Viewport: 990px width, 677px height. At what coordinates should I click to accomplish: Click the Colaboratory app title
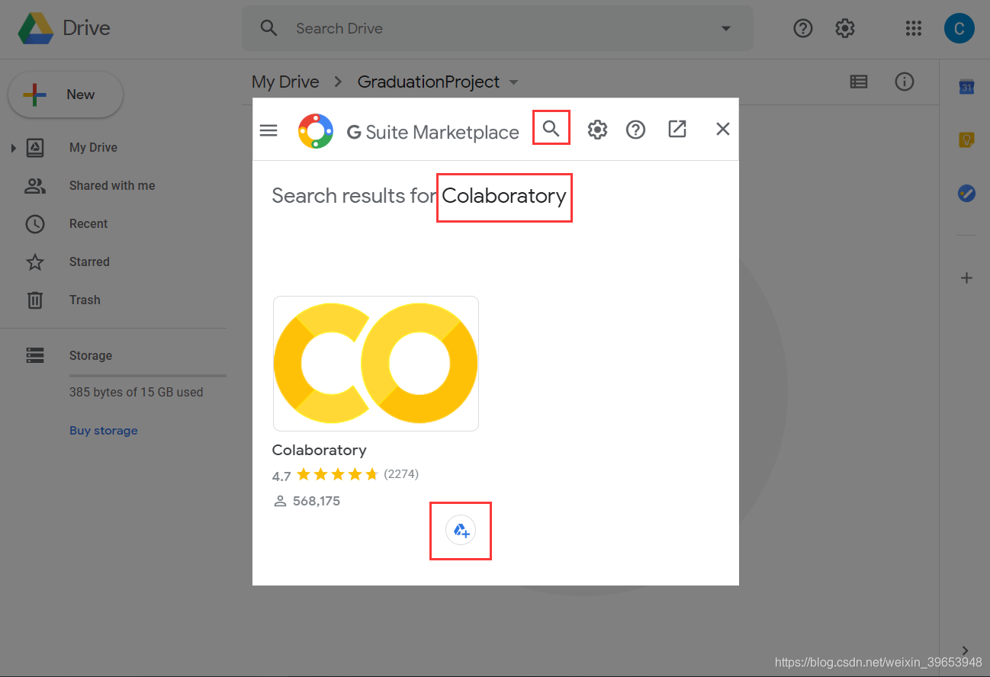[319, 450]
